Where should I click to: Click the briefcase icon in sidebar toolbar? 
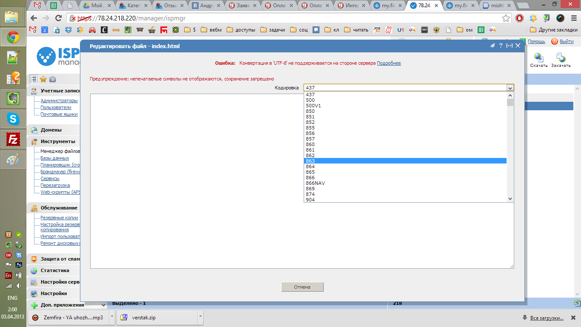pyautogui.click(x=52, y=79)
